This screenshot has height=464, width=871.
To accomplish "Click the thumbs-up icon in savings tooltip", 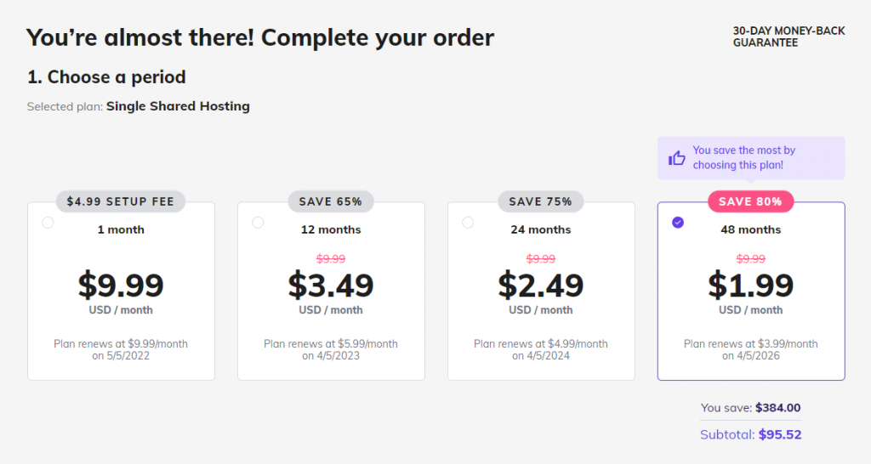I will point(677,157).
